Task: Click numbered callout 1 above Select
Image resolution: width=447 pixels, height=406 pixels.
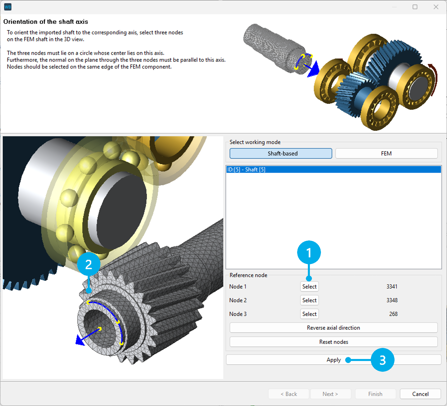Action: pos(309,253)
